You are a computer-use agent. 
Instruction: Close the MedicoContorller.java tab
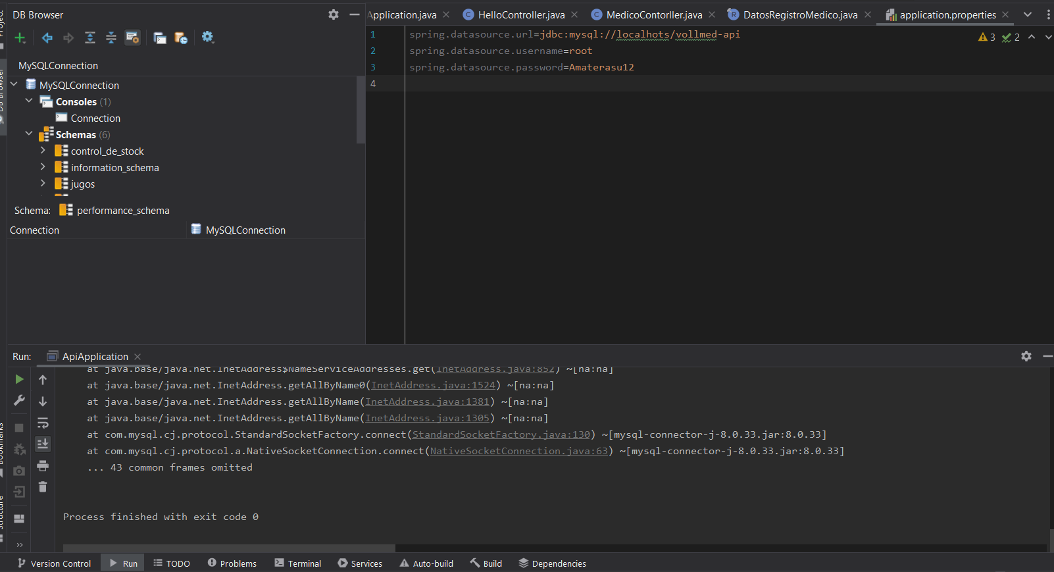(712, 14)
